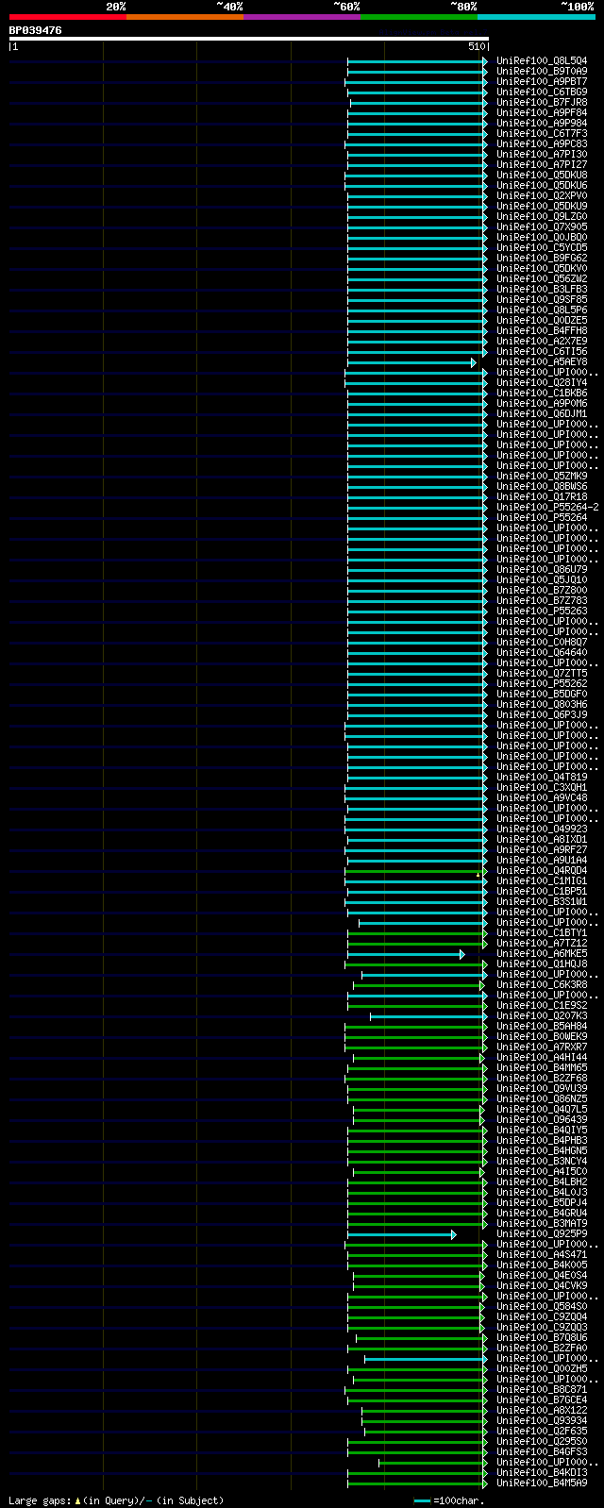Open hit UniRef100_A9PBT7
Image resolution: width=604 pixels, height=1508 pixels.
542,82
